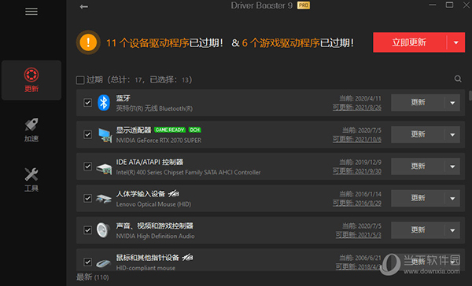
Task: Uncheck the 人体学输入设备 checkbox
Action: 87,198
